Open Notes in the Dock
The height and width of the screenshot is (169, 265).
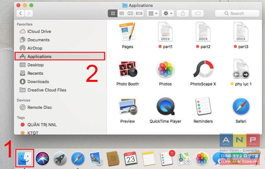148,158
